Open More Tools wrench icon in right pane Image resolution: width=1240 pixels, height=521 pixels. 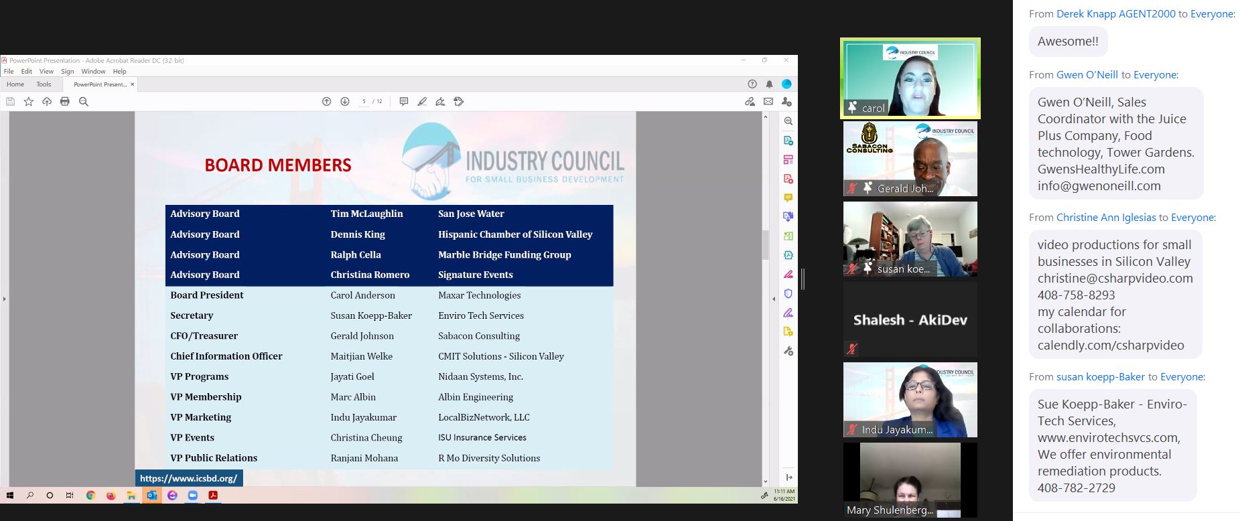tap(788, 351)
